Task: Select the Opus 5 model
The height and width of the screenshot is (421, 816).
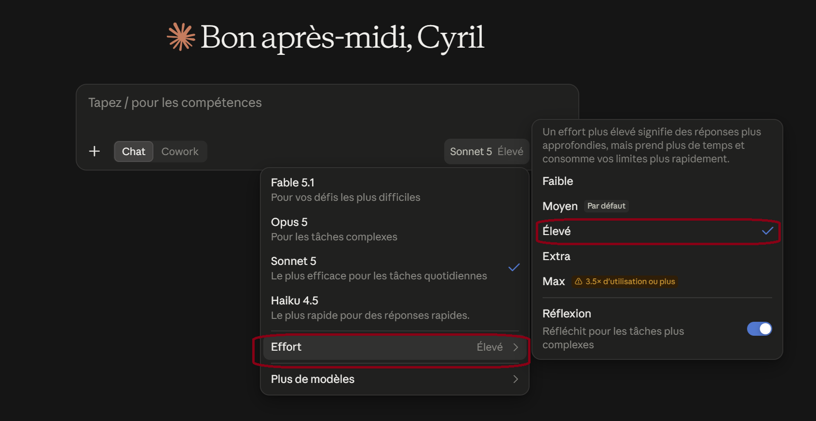Action: coord(394,229)
